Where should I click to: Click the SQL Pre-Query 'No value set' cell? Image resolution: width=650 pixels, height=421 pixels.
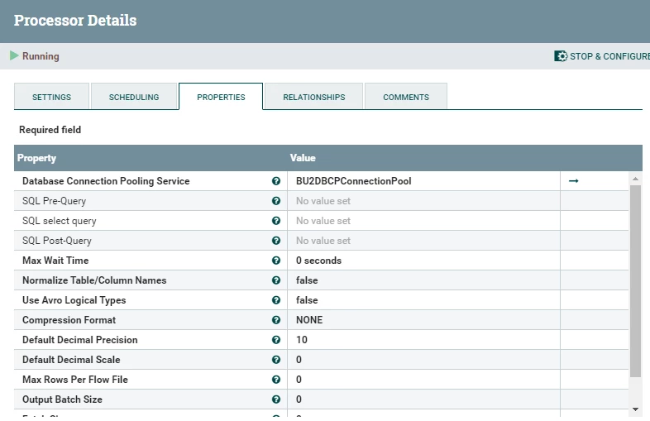[x=423, y=201]
